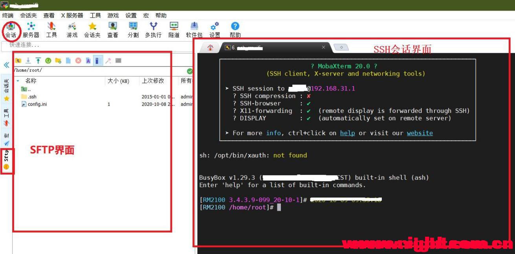Create a new folder in the SFTP panel
Image resolution: width=515 pixels, height=254 pixels.
pos(58,61)
